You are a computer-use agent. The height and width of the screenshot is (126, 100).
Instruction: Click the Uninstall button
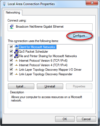click(50, 86)
